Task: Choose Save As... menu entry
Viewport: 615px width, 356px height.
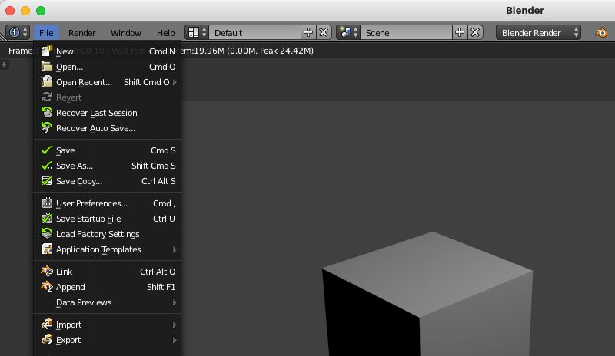Action: pos(108,166)
